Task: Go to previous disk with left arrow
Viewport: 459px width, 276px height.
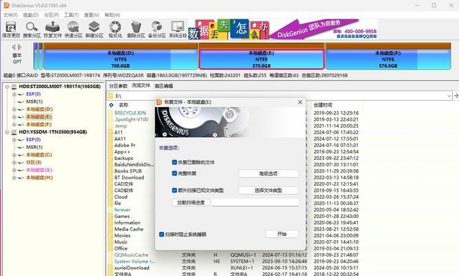Action: [14, 47]
